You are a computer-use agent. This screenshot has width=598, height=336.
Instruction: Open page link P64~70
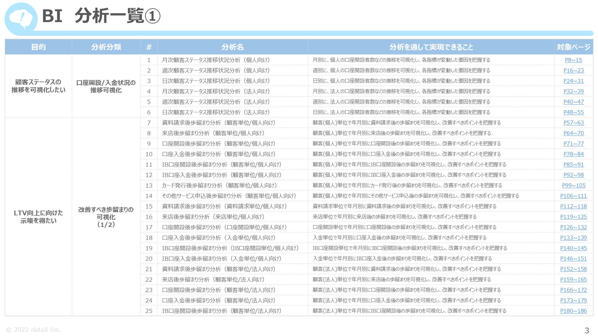pyautogui.click(x=573, y=133)
